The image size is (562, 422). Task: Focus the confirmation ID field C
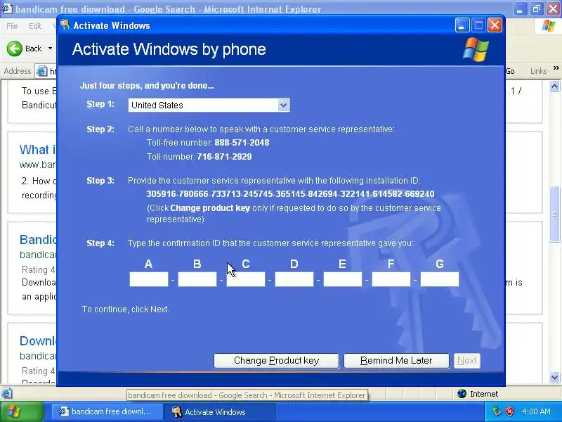(x=245, y=279)
